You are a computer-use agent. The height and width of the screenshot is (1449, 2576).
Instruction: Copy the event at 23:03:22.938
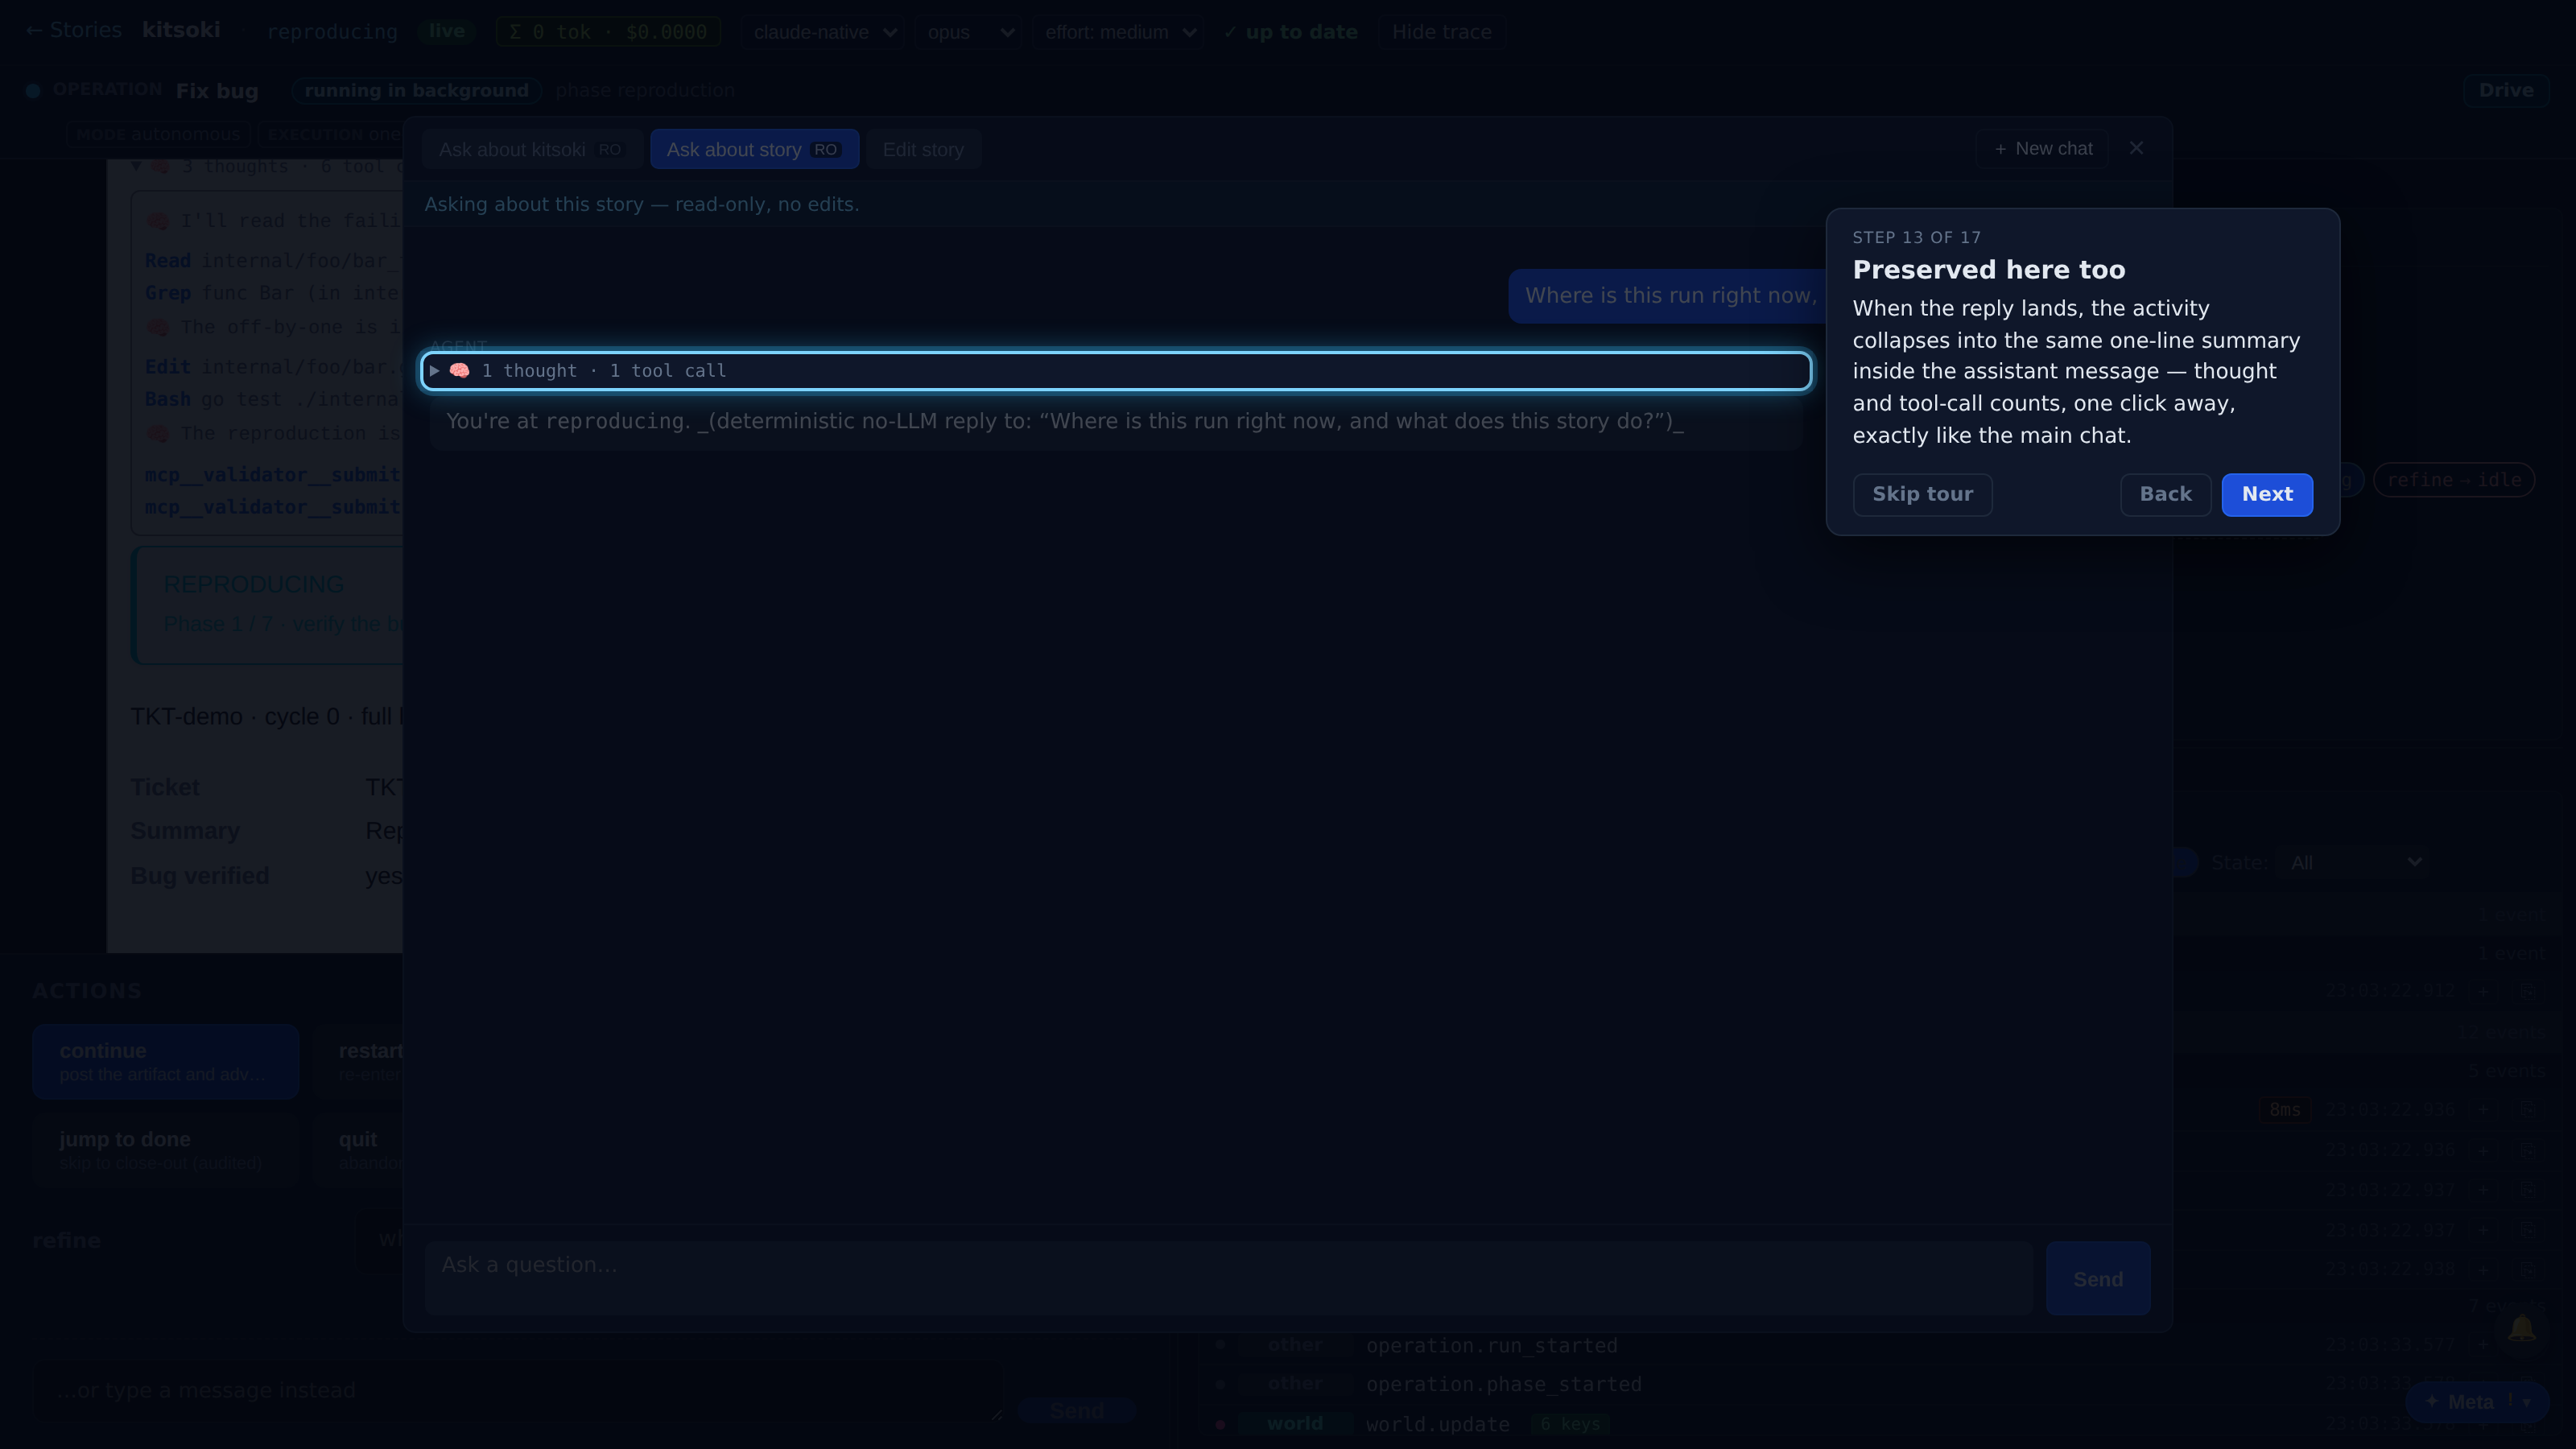point(2527,1269)
